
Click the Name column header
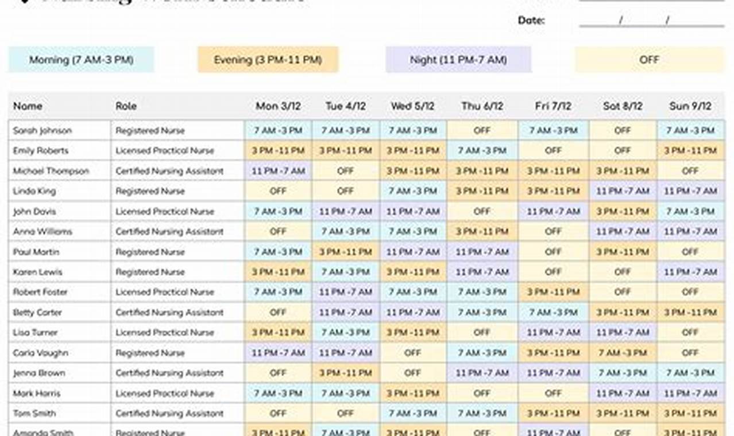click(27, 106)
